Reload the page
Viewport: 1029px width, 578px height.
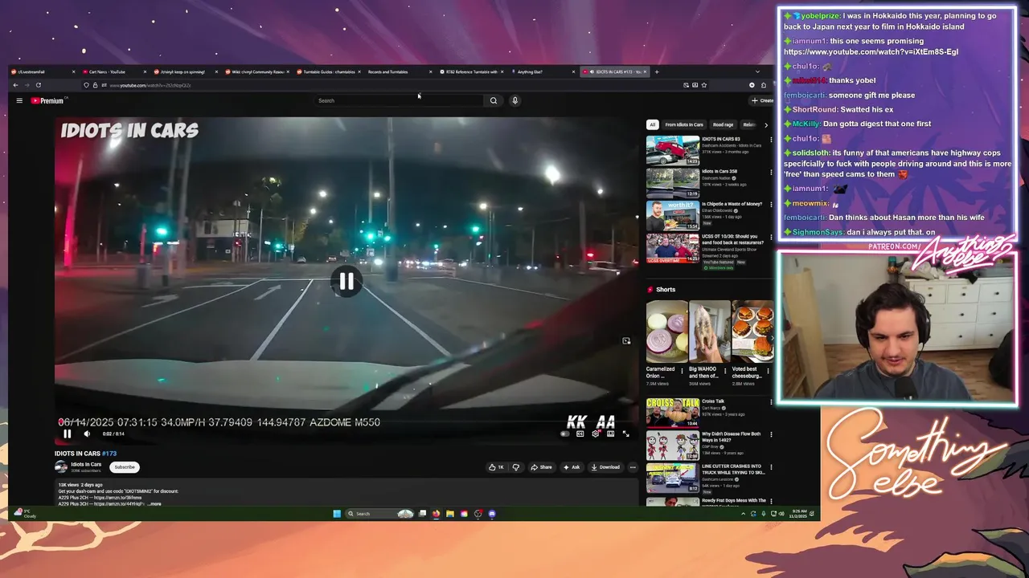[38, 85]
